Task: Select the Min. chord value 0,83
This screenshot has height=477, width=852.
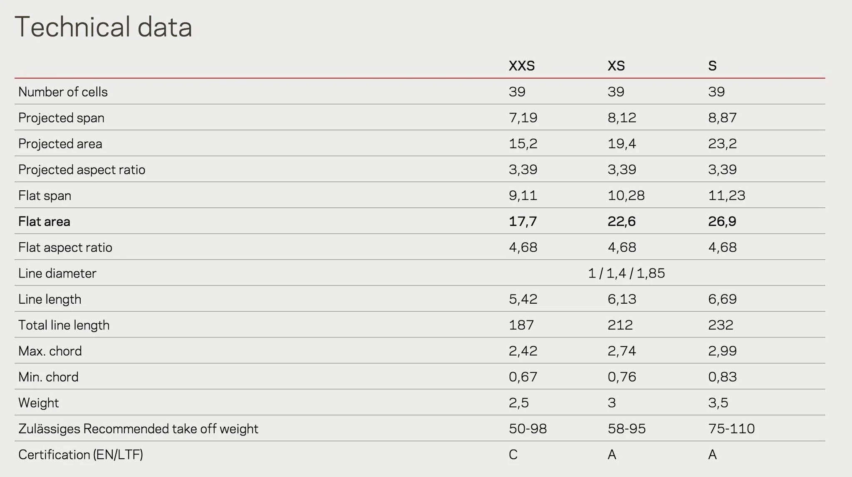Action: click(x=722, y=377)
